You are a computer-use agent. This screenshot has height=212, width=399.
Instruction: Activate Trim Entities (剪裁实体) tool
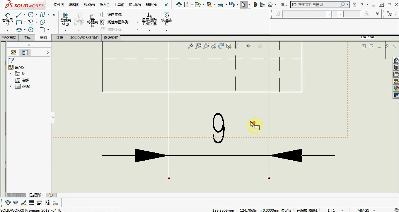pos(66,19)
